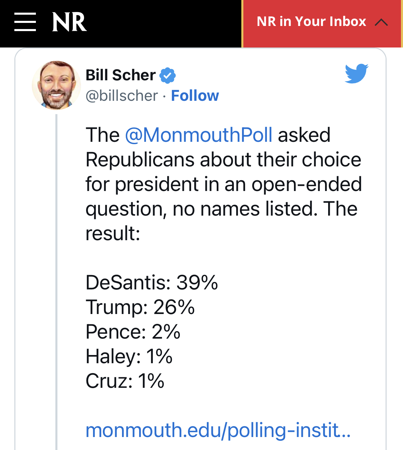This screenshot has height=450, width=403.
Task: Open the NR in Your Inbox signup
Action: tap(311, 22)
